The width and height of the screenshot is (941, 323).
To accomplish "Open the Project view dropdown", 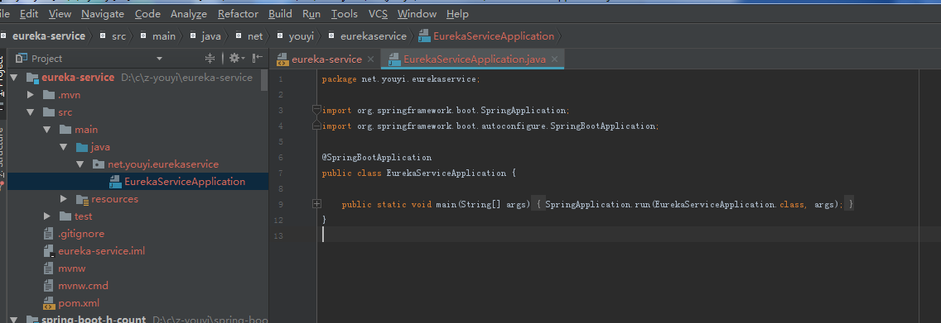I will [x=160, y=59].
